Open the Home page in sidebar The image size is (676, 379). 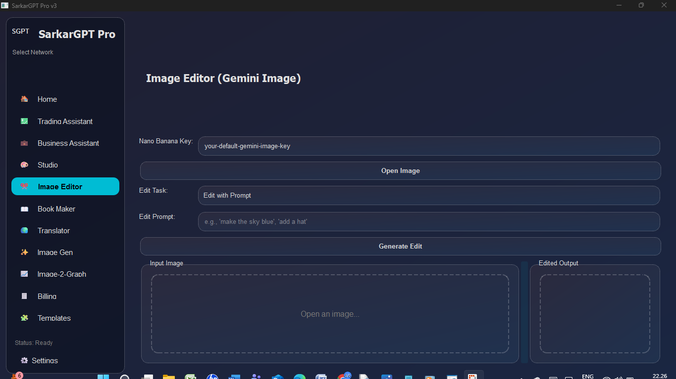[x=65, y=99]
